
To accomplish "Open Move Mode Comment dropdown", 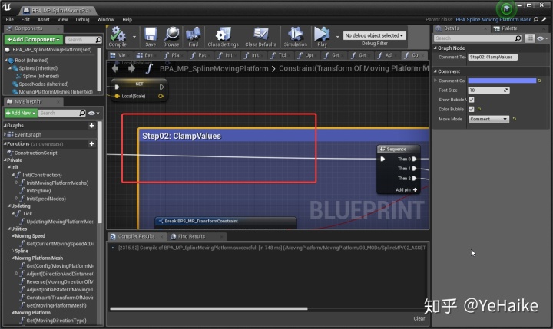I will point(488,119).
